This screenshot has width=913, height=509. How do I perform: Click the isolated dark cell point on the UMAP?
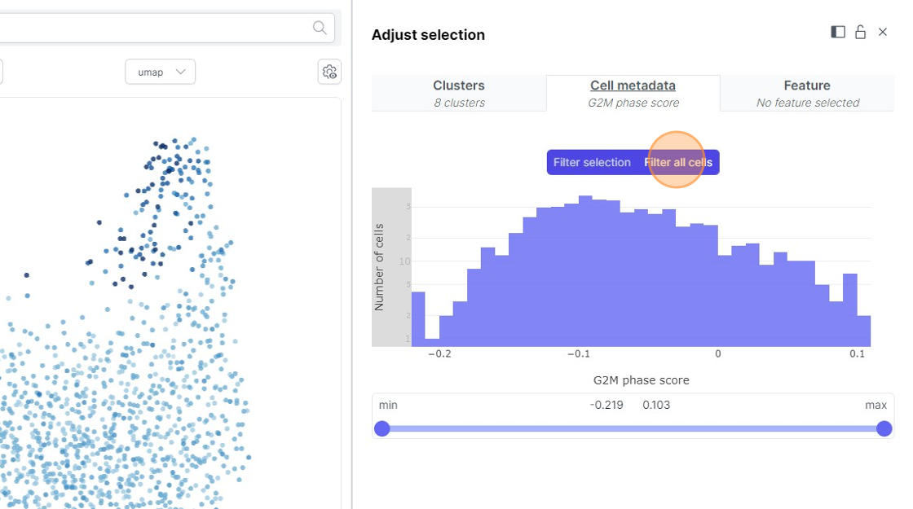click(27, 275)
